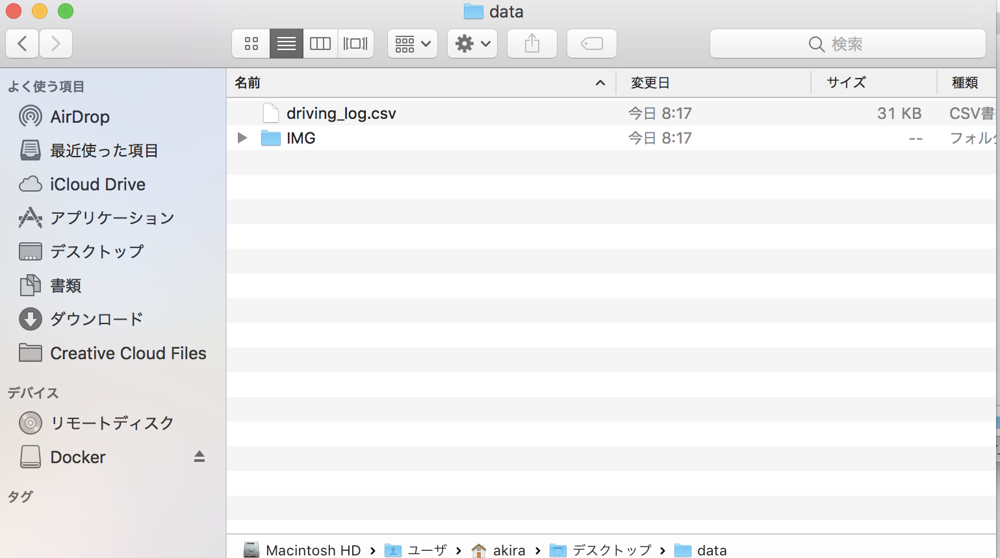Click the Share toolbar icon
Viewport: 1000px width, 558px height.
[x=532, y=44]
